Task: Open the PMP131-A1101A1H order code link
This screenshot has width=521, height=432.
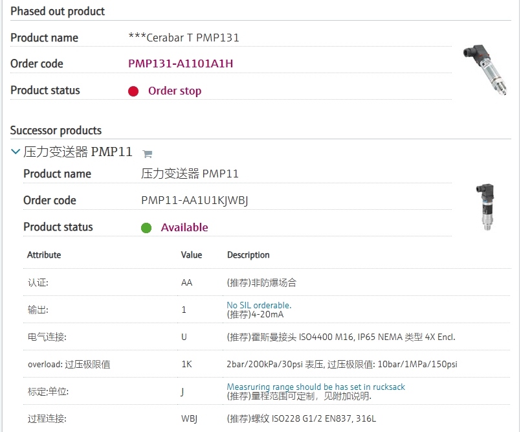Action: tap(181, 63)
